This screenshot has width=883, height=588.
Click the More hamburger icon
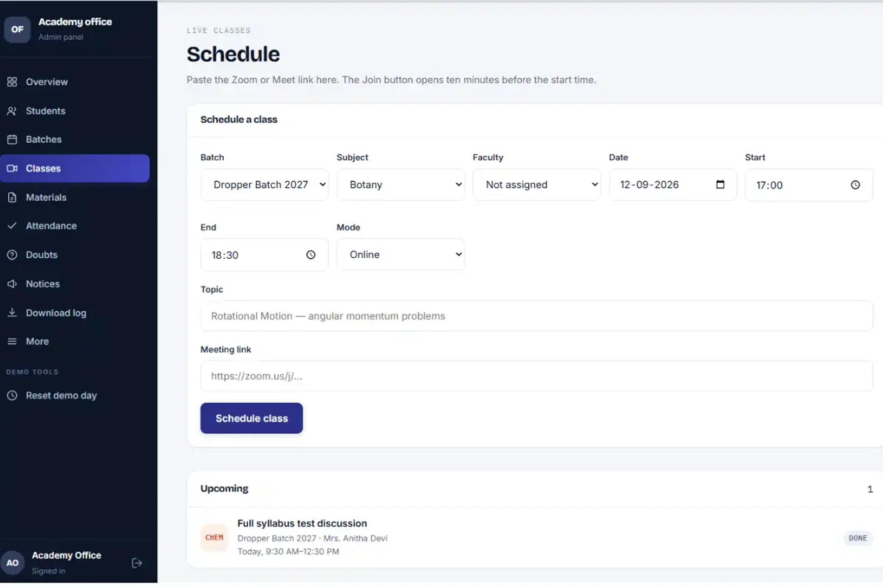click(x=12, y=342)
